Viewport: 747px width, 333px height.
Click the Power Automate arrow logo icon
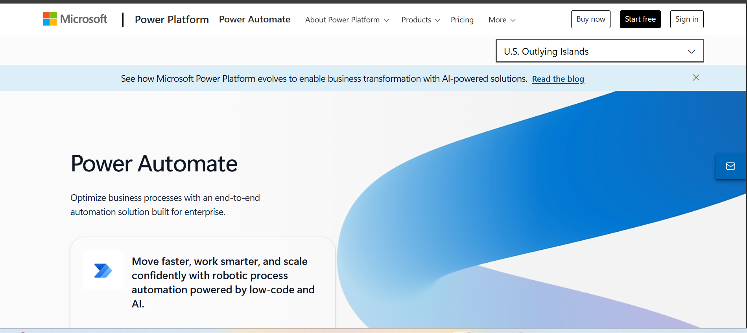click(103, 270)
